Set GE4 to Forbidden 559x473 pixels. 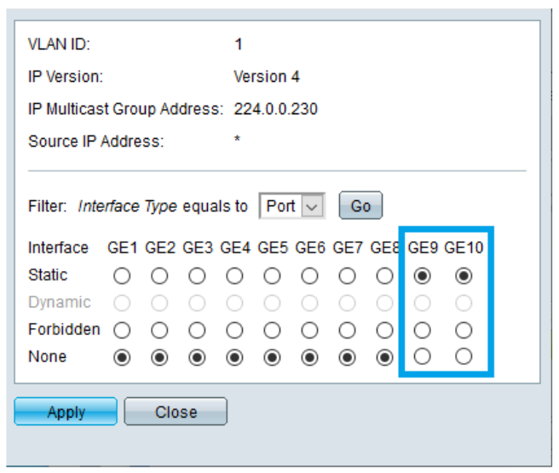(234, 330)
